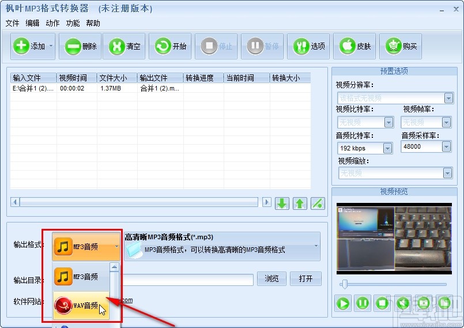The height and width of the screenshot is (328, 464).
Task: Click the green edit/pencil list button
Action: coord(318,203)
